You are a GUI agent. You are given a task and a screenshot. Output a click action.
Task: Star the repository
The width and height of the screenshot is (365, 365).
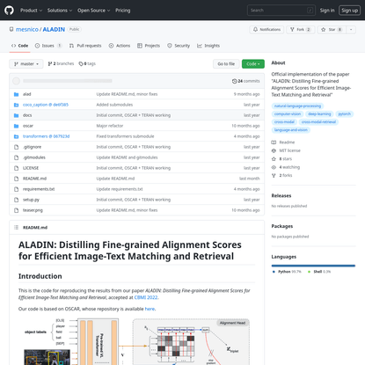pos(332,30)
